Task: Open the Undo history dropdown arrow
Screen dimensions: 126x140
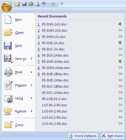Action: [x=48, y=4]
